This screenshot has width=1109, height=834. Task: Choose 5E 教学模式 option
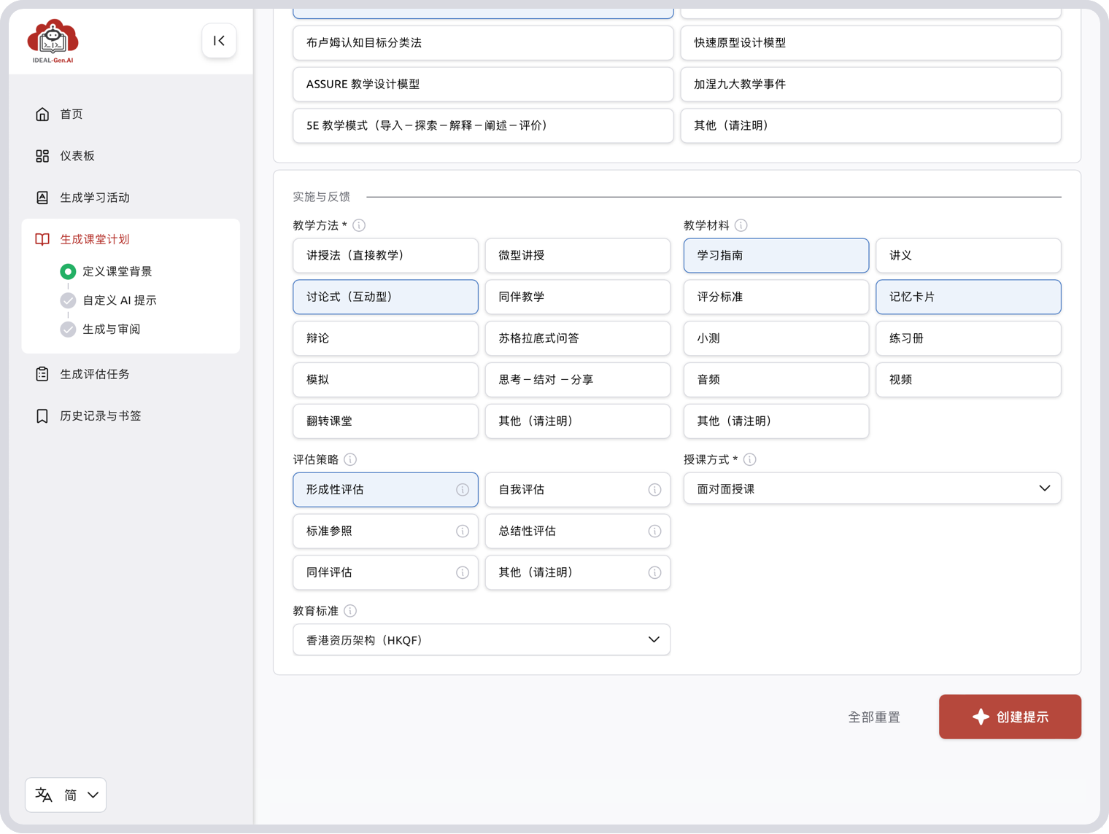click(x=483, y=126)
